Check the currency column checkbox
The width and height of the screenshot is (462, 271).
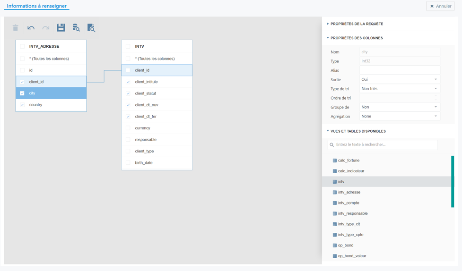[128, 128]
